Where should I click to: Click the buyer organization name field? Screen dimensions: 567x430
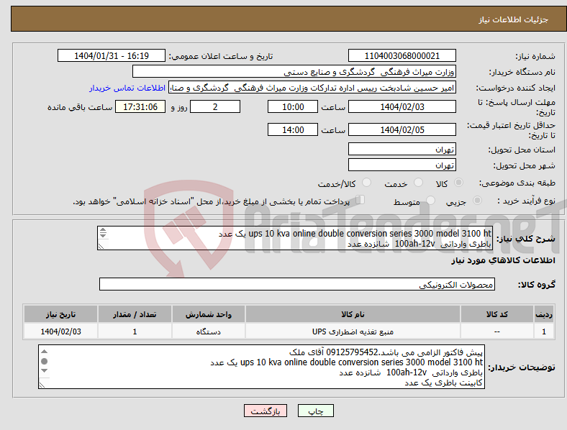coord(294,71)
